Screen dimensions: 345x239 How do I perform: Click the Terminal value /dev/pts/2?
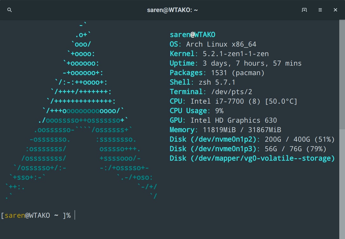(232, 92)
